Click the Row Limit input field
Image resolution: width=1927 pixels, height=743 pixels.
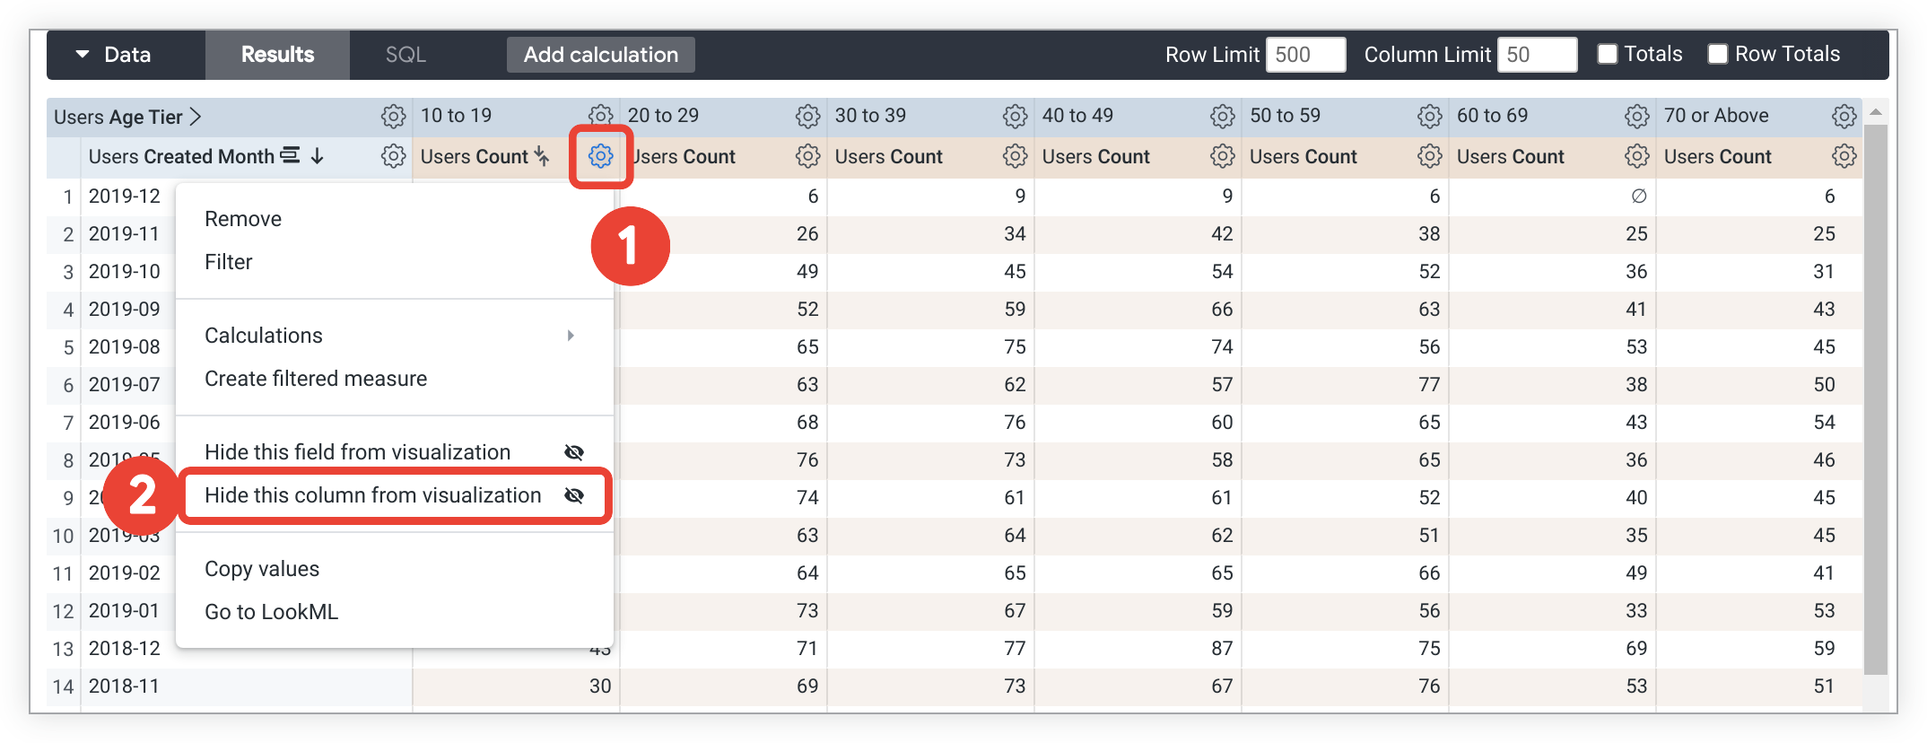point(1305,55)
